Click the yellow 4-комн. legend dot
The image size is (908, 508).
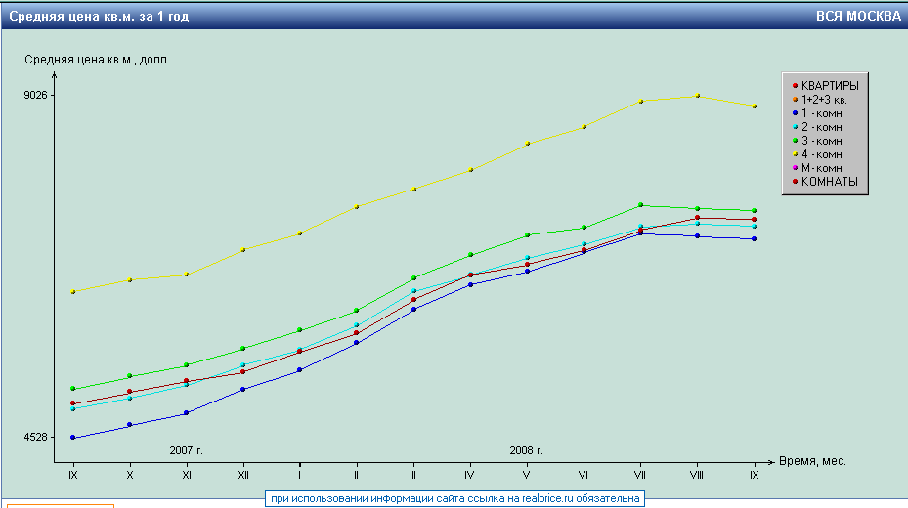796,154
